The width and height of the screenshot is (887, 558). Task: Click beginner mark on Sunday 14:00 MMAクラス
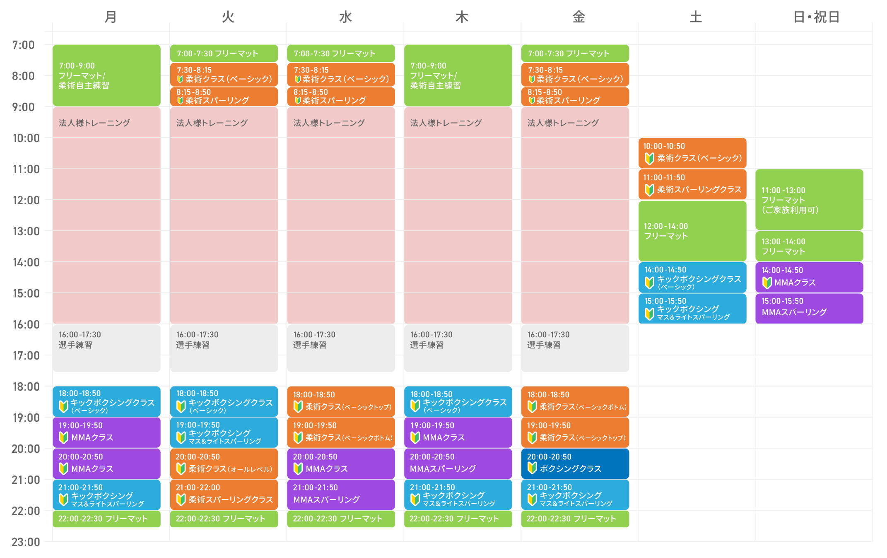click(x=767, y=283)
